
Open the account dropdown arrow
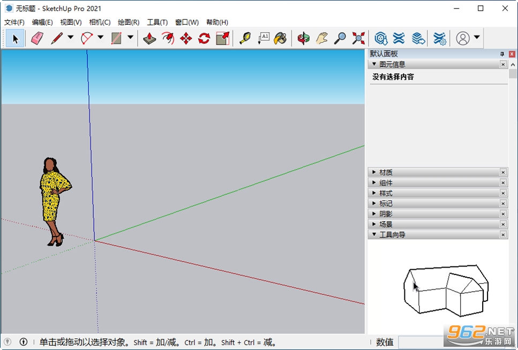point(477,37)
